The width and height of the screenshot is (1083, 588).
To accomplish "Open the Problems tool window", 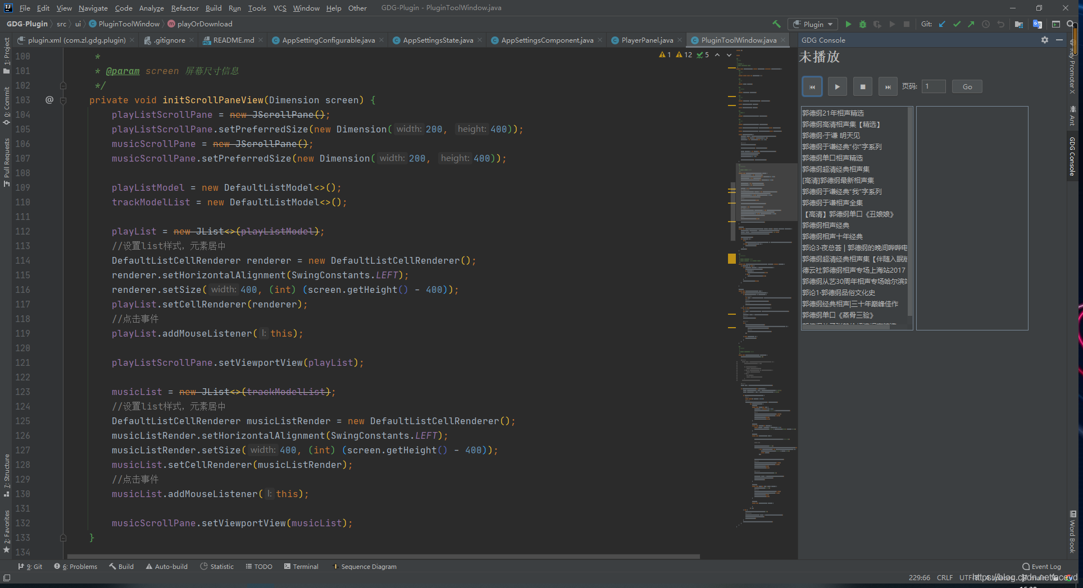I will [76, 567].
